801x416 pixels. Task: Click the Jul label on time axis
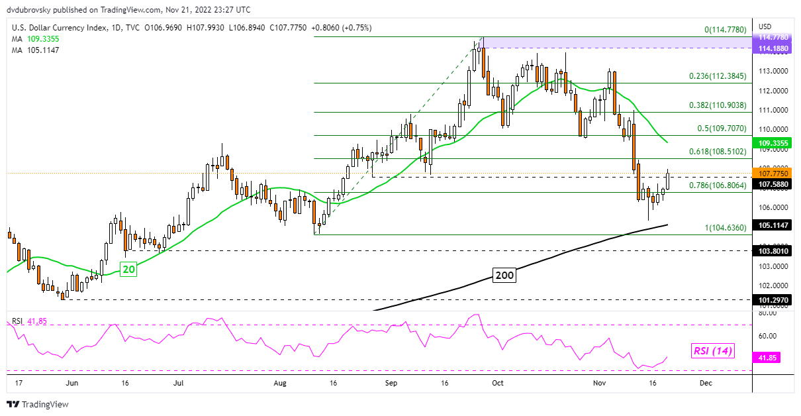179,383
